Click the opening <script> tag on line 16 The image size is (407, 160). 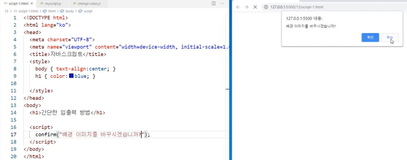(41, 127)
